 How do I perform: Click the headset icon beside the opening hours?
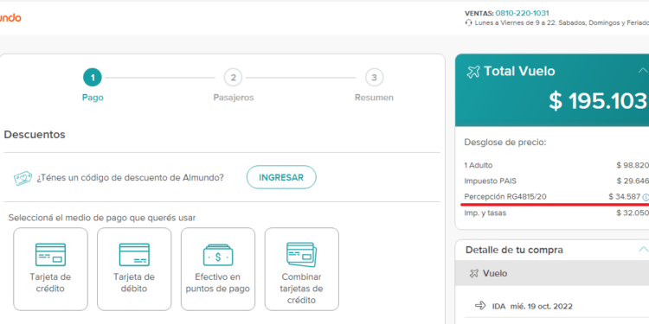(468, 23)
